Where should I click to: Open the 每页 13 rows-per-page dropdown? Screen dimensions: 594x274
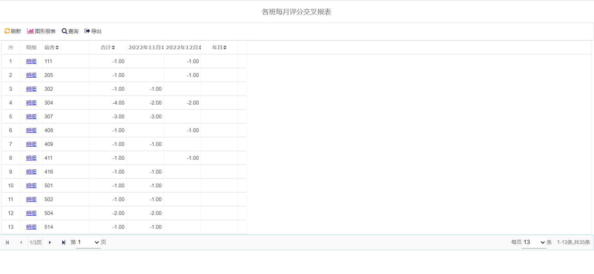534,242
